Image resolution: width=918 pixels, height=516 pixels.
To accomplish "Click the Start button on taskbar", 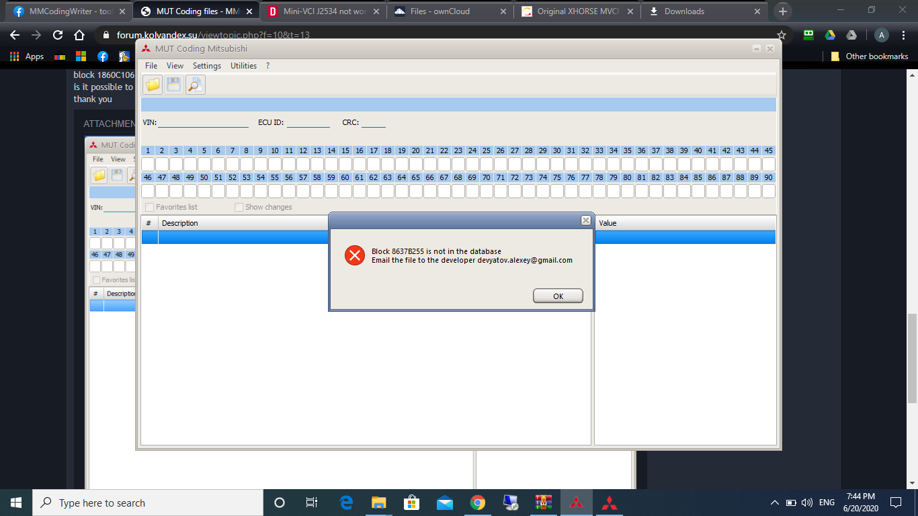I will coord(16,503).
